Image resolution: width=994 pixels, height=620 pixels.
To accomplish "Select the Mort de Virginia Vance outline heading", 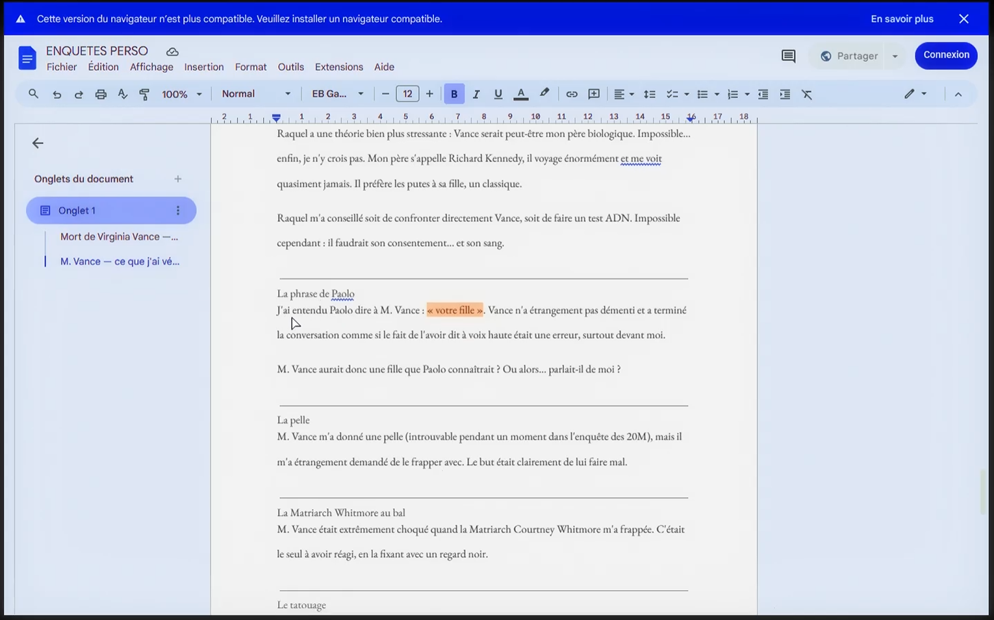I will pos(119,237).
